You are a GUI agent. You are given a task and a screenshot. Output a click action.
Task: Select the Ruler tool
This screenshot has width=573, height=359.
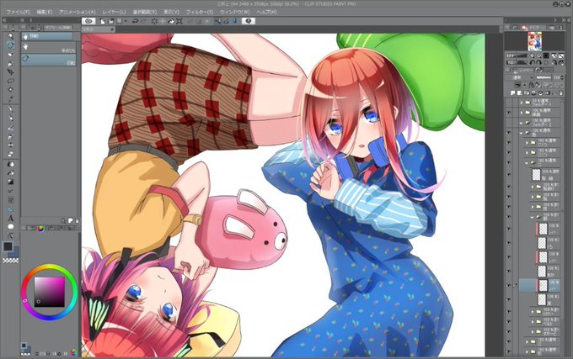[10, 209]
